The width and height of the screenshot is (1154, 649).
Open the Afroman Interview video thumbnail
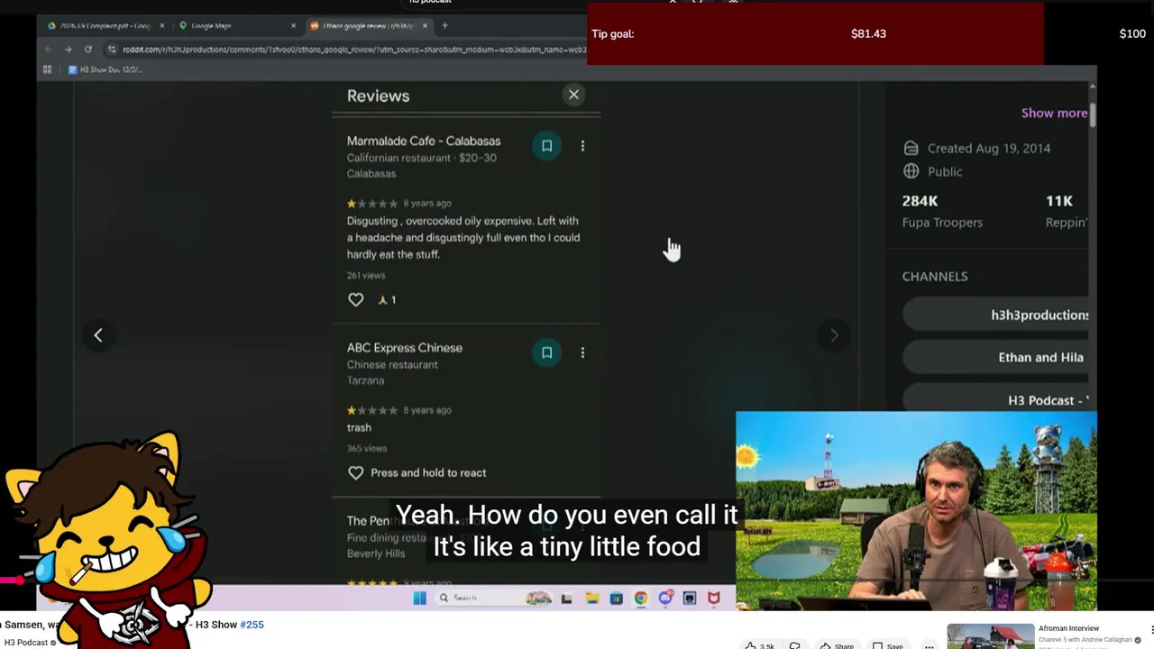point(990,635)
